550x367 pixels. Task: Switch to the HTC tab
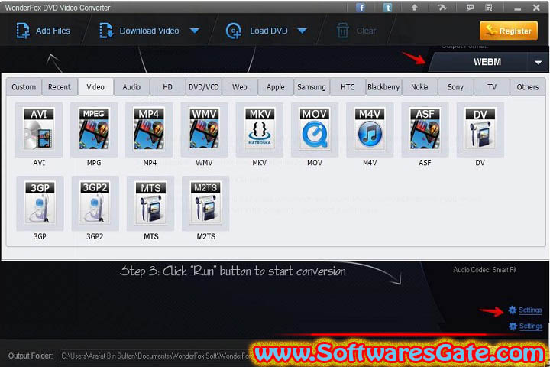pos(348,87)
